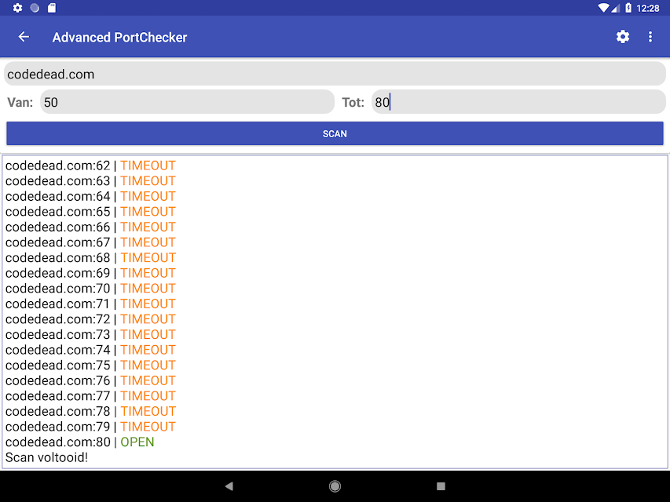670x502 pixels.
Task: Tap the SD card icon in status bar
Action: coord(52,8)
